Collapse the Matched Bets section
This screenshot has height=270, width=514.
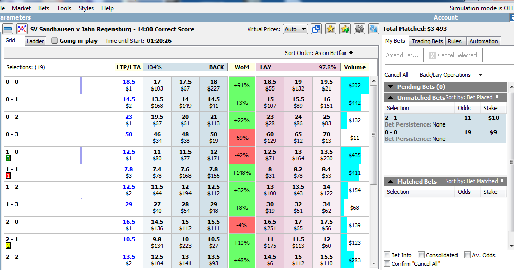pyautogui.click(x=390, y=182)
